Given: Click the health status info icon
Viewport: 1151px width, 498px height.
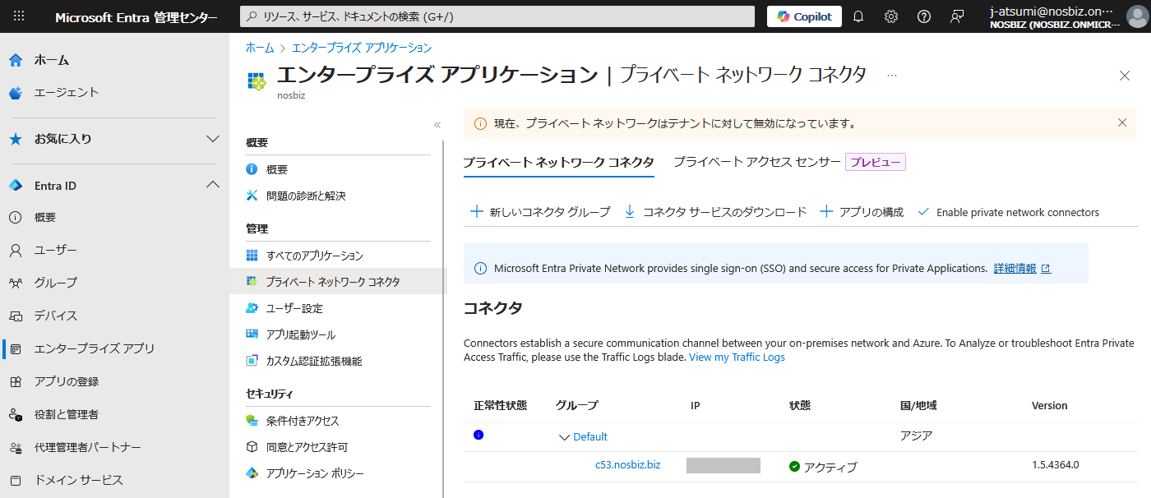Looking at the screenshot, I should tap(478, 435).
